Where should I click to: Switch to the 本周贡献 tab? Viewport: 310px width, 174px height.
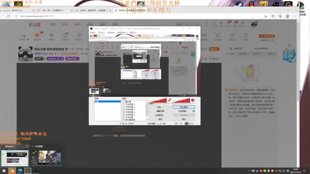click(243, 54)
